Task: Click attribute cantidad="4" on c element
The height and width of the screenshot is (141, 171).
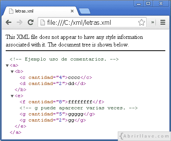Action: coord(47,77)
